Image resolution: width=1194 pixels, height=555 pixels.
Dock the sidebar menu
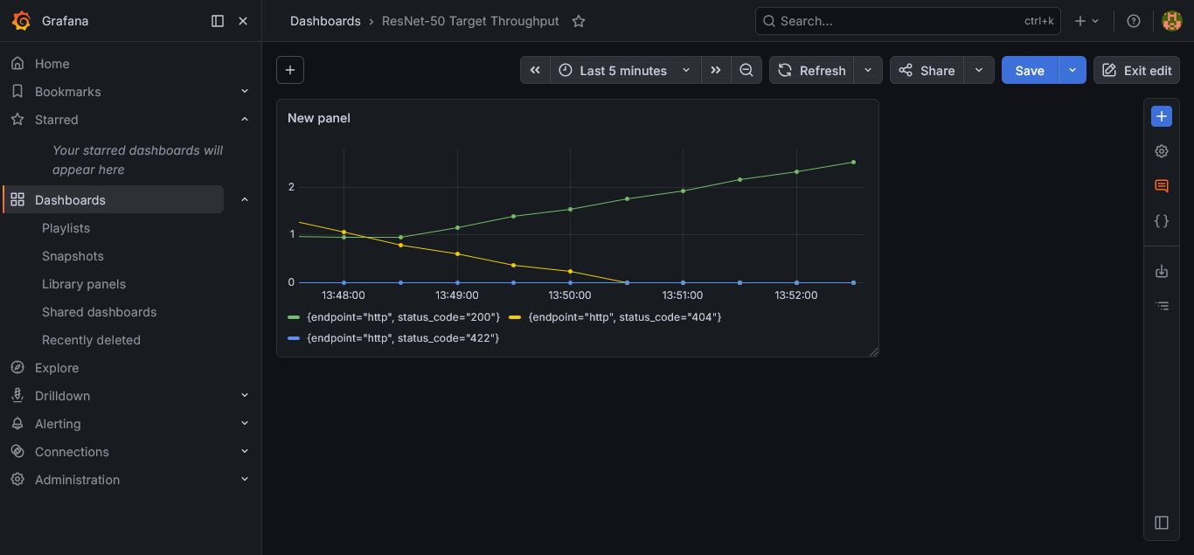[x=218, y=21]
